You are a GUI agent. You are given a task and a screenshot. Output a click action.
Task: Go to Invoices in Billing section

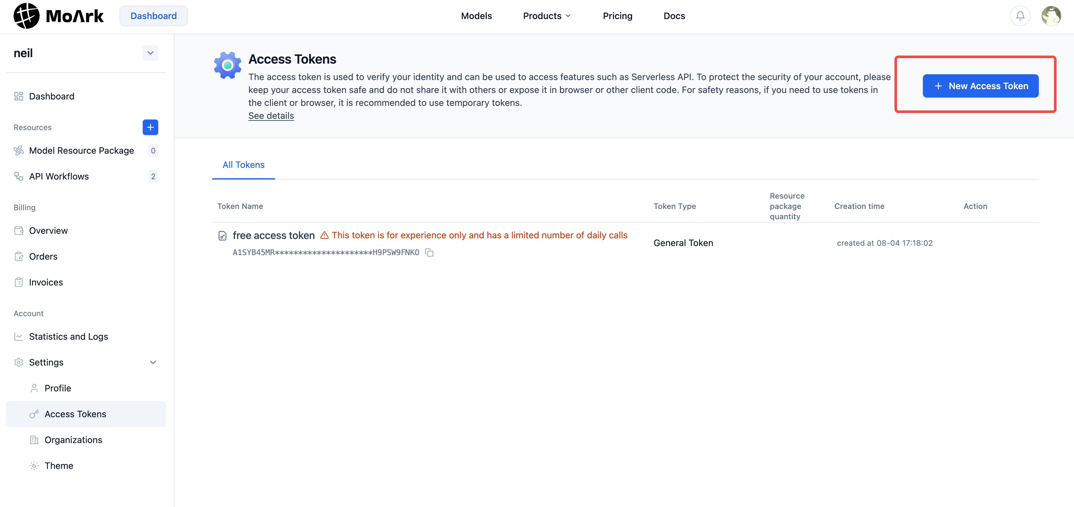[46, 282]
